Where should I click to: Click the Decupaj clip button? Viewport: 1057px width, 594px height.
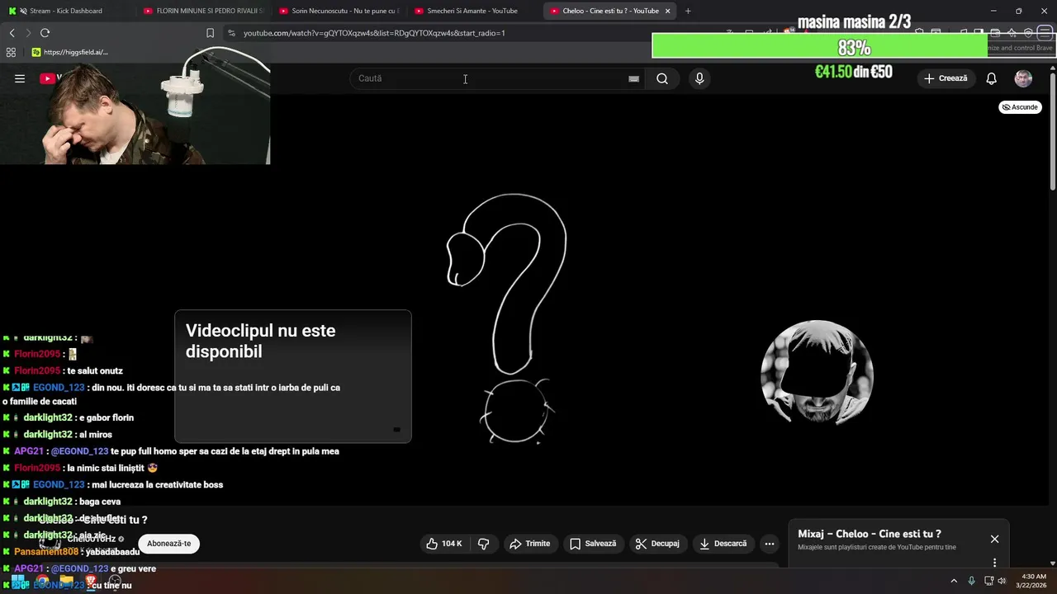657,544
